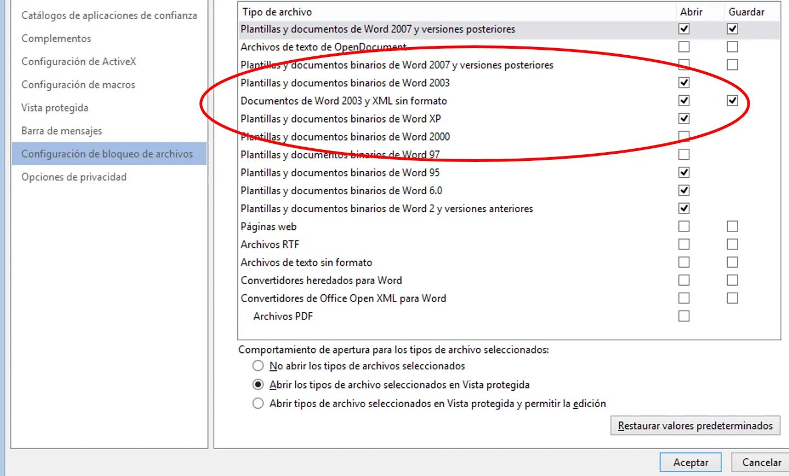Image resolution: width=789 pixels, height=476 pixels.
Task: Check Guardar for binarios de Word 2007
Action: [733, 65]
